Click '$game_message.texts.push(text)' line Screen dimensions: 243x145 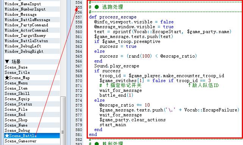tap(134, 37)
